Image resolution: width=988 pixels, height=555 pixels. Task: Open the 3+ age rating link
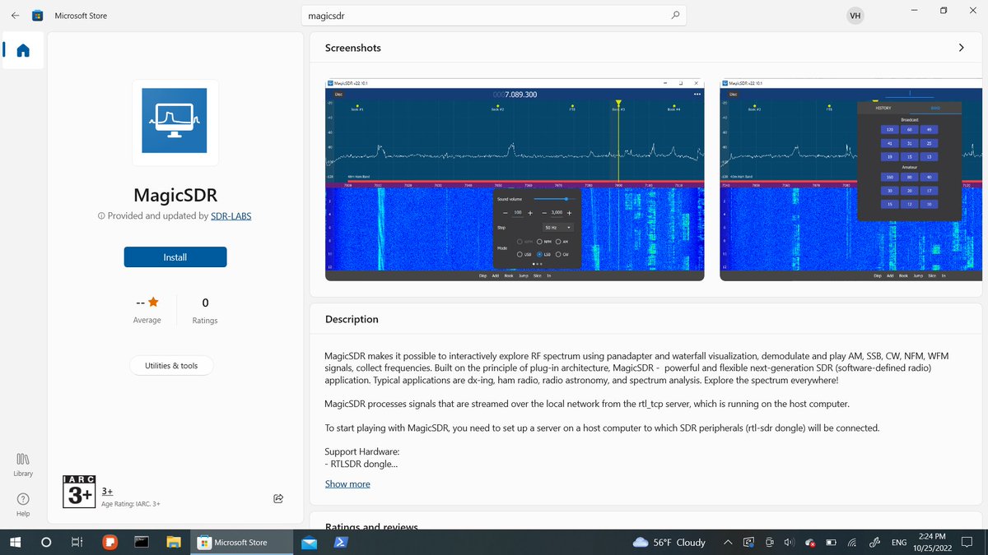[107, 491]
